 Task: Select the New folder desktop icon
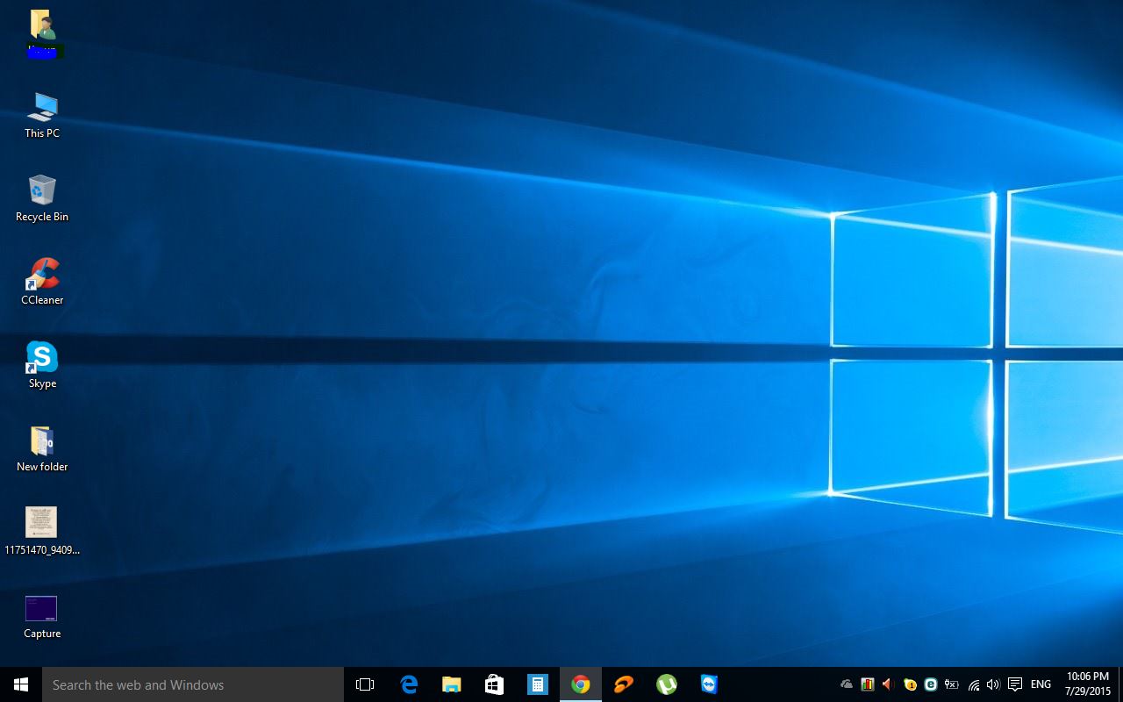42,448
